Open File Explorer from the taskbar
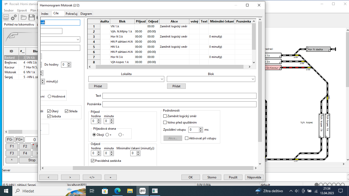Viewport: 349px width, 196px height. [x=130, y=191]
